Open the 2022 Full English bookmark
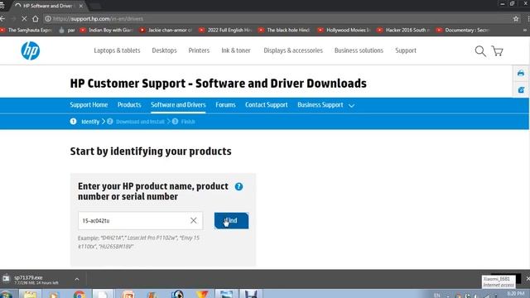The image size is (530, 298). 225,30
